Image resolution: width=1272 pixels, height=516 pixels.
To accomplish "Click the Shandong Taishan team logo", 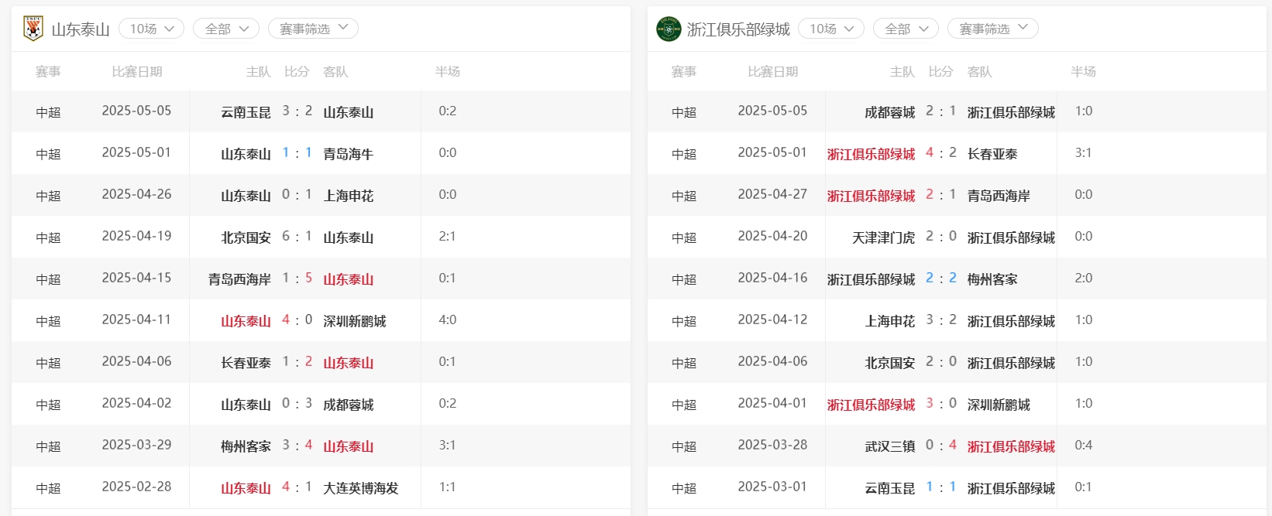I will [33, 29].
